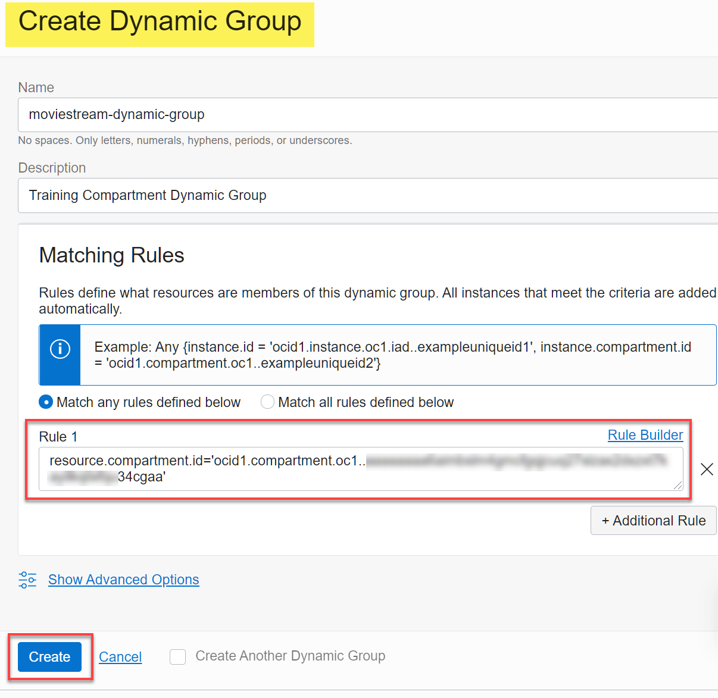
Task: Open the Rule Builder
Action: tap(645, 435)
